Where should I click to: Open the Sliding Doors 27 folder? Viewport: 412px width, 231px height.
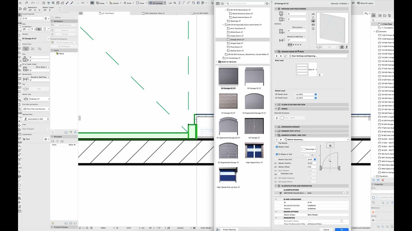click(237, 51)
